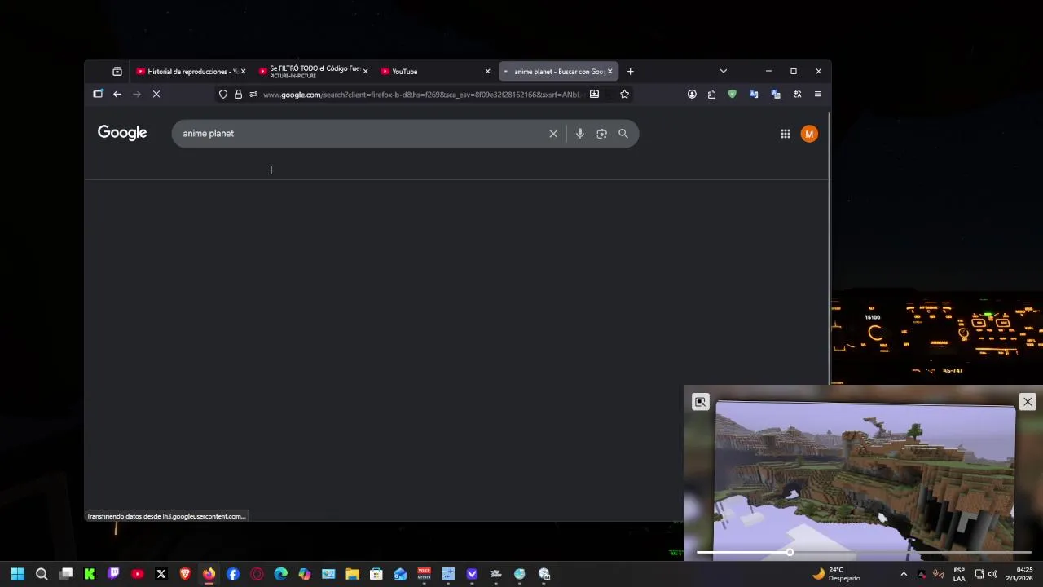Screen dimensions: 1043x587
Task: Open a new browser tab
Action: 630,72
